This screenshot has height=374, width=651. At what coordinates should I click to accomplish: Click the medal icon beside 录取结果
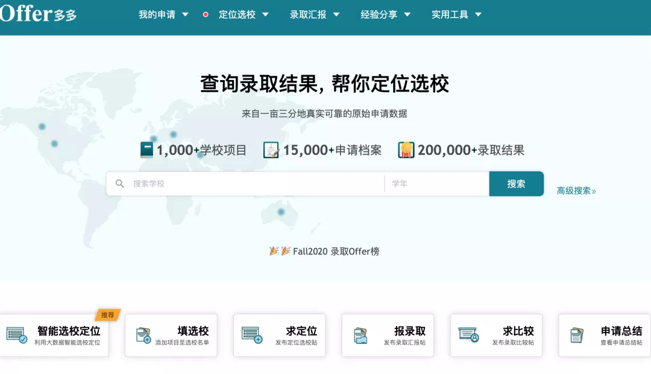pyautogui.click(x=406, y=150)
